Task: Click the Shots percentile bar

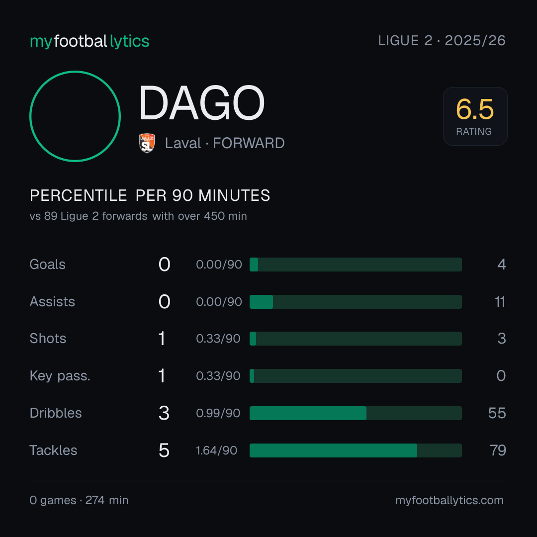Action: click(356, 339)
